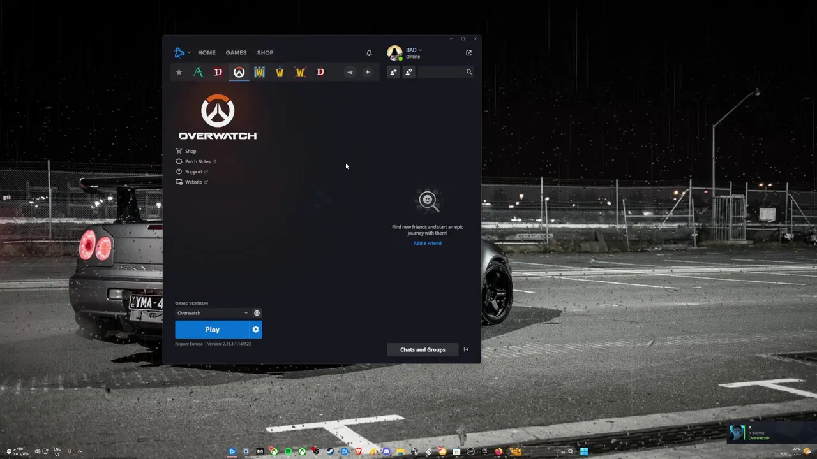The width and height of the screenshot is (817, 459).
Task: Open Epic Games Launcher from the taskbar
Action: point(484,451)
